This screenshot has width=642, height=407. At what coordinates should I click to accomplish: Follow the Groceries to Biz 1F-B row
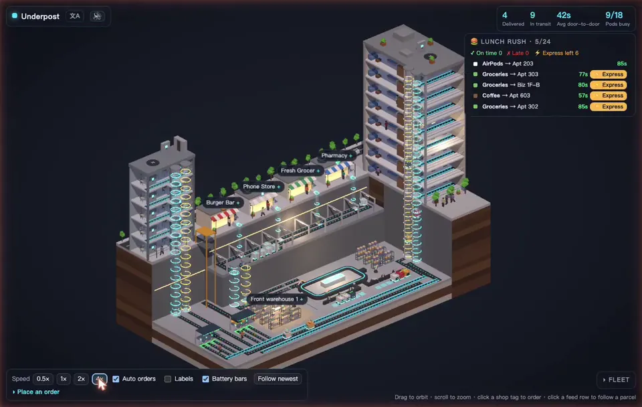click(550, 85)
